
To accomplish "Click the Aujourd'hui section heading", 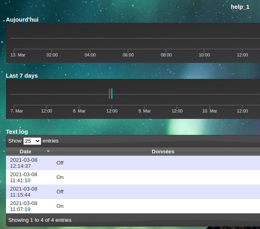I will pyautogui.click(x=22, y=20).
